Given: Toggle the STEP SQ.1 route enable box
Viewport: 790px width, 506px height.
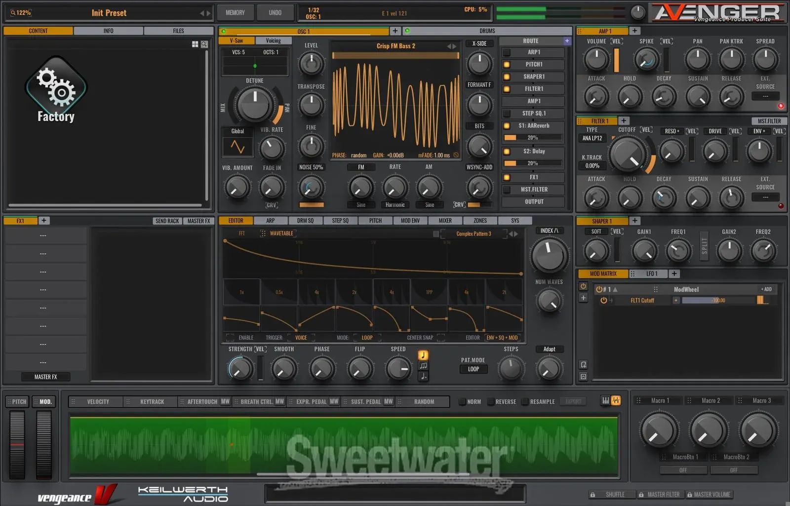Looking at the screenshot, I should point(507,114).
